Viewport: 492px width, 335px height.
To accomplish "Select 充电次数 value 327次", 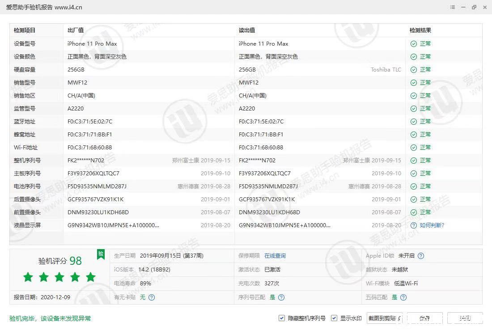I will (272, 283).
